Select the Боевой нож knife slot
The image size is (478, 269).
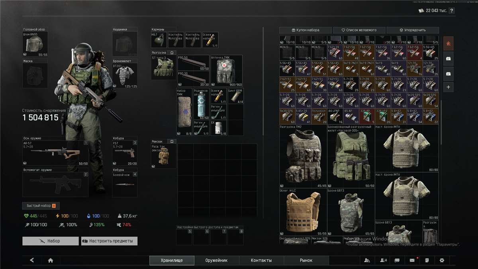click(125, 185)
